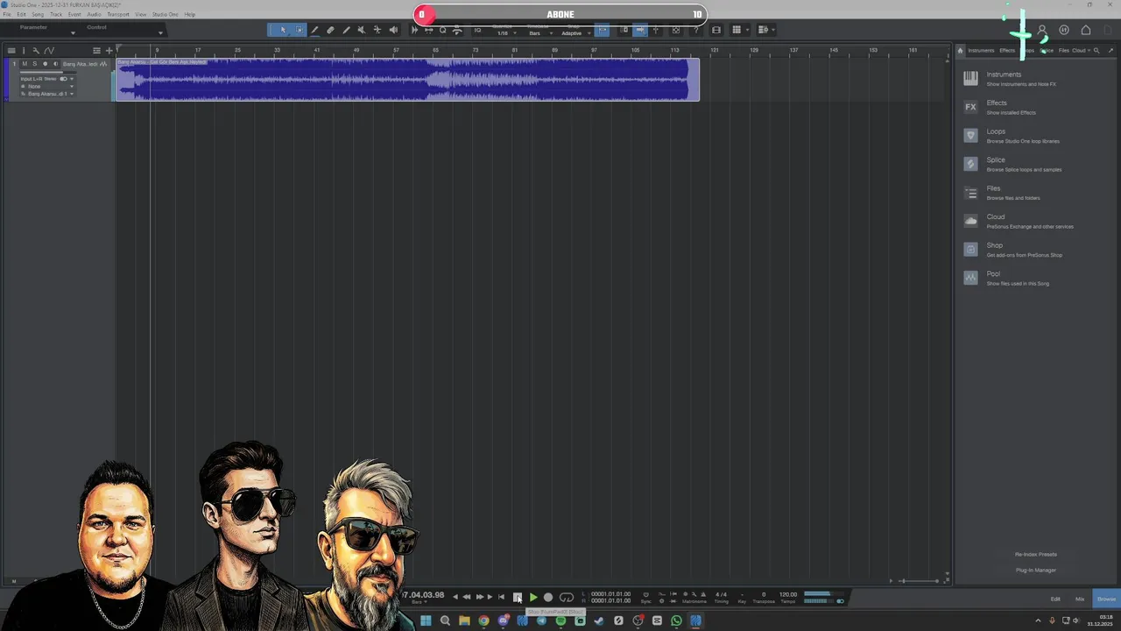The height and width of the screenshot is (631, 1121).
Task: Toggle the Loop button in transport
Action: pos(567,597)
